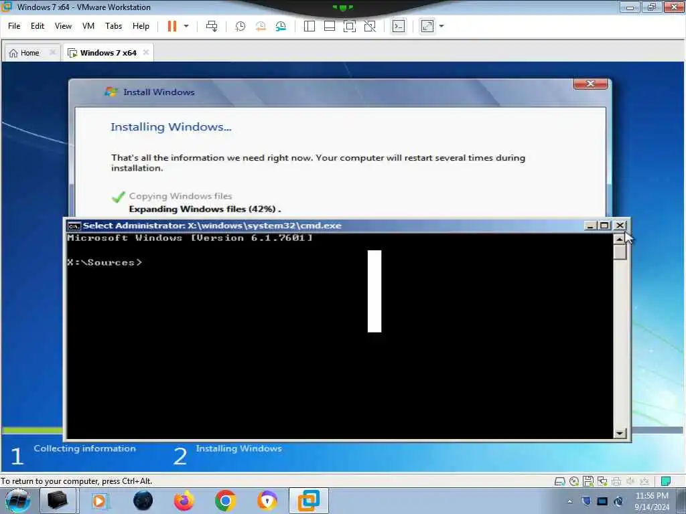Viewport: 686px width, 514px height.
Task: Open the purple shield browser icon
Action: tap(267, 501)
